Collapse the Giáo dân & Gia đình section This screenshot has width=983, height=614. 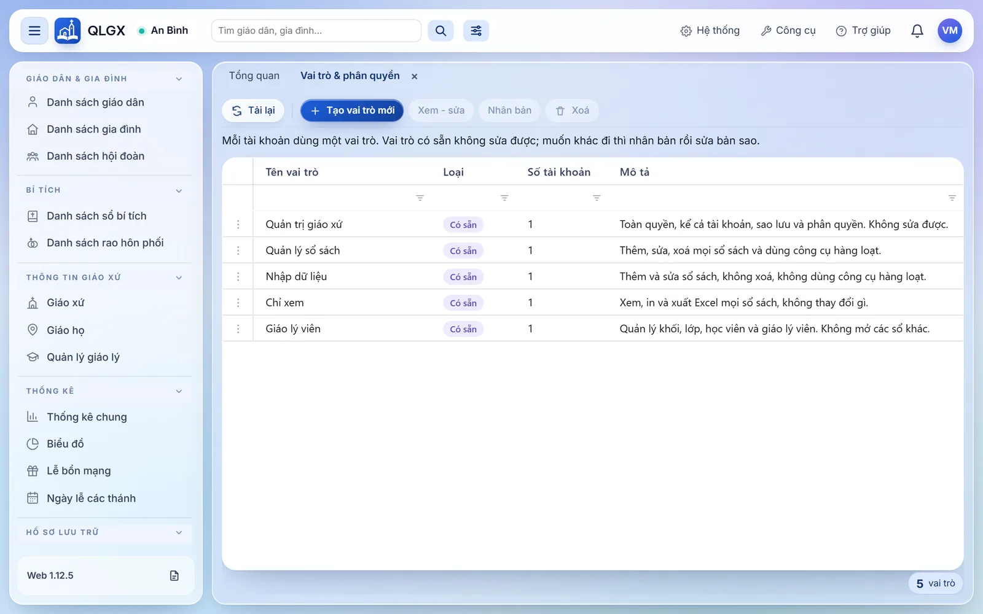pyautogui.click(x=179, y=79)
